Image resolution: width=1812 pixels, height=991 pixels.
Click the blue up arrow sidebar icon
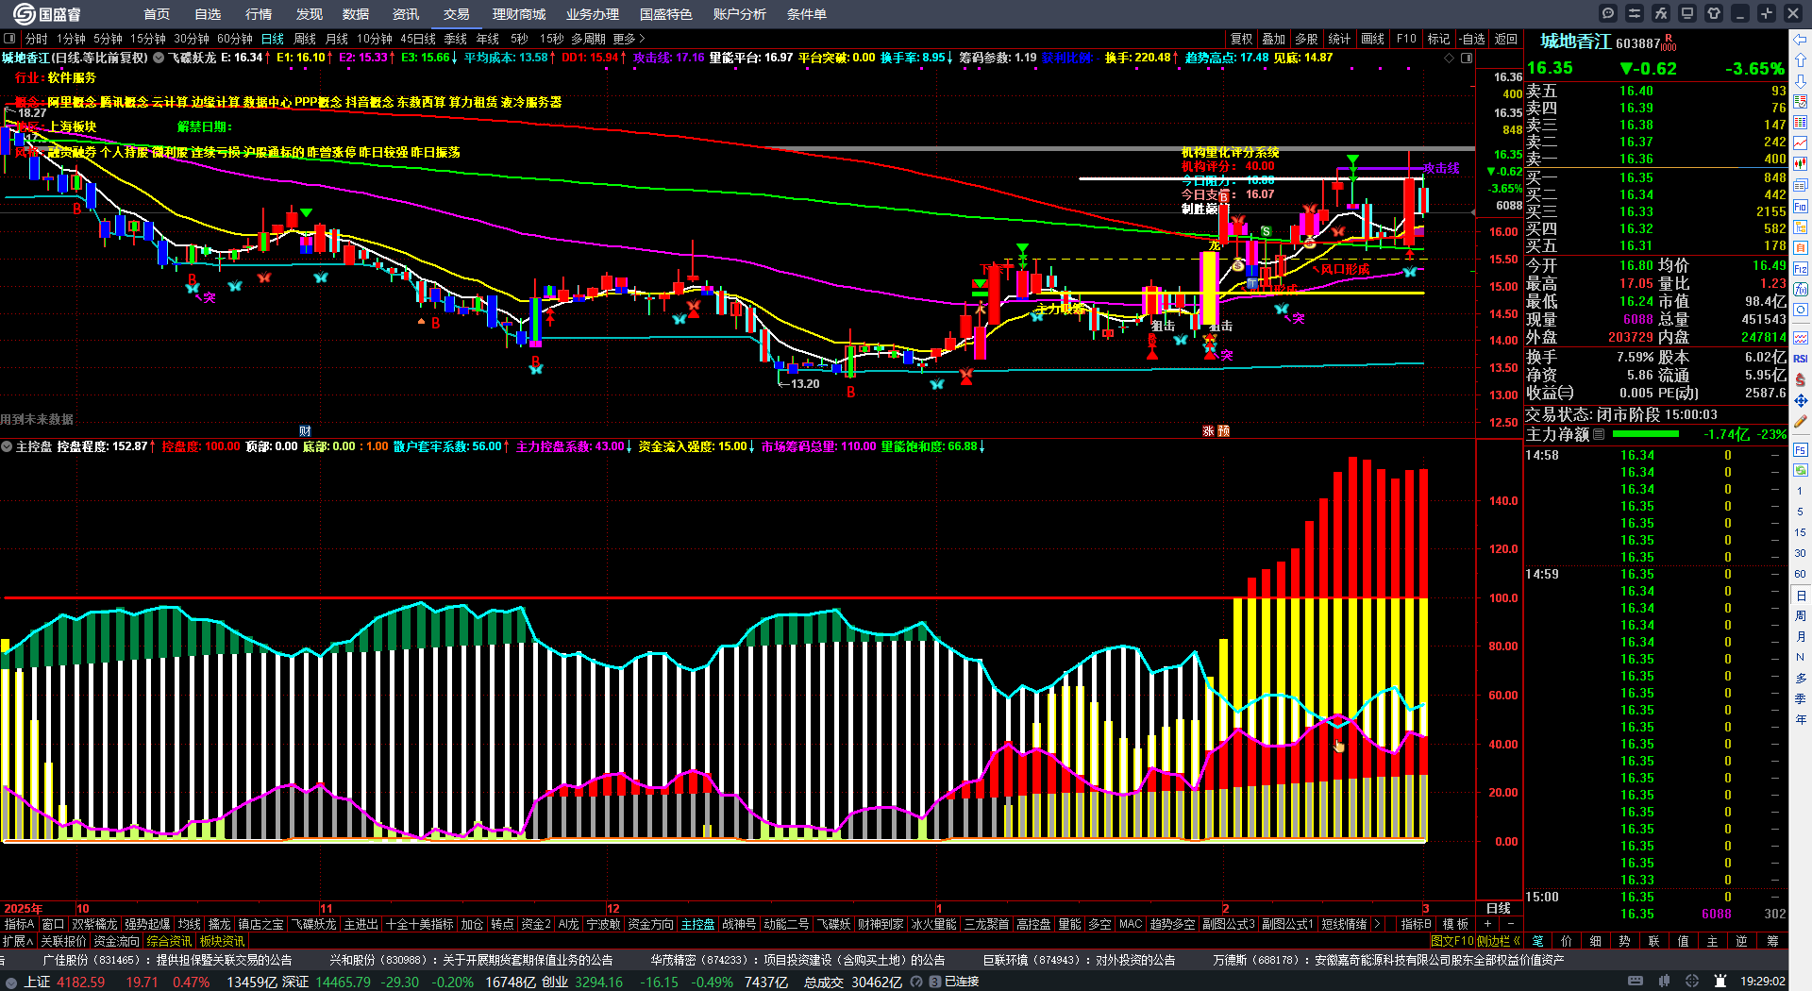(1801, 60)
